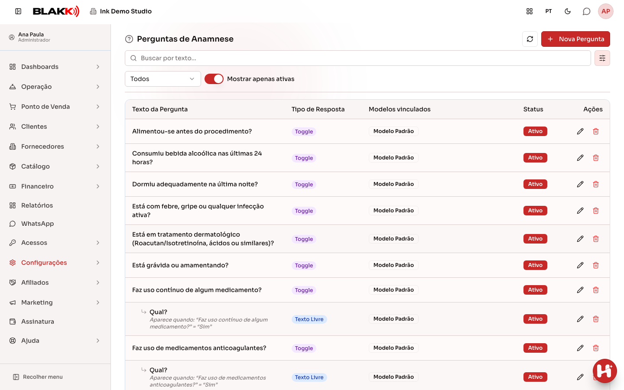
Task: Click 'Recolher menu' to collapse sidebar
Action: [38, 377]
